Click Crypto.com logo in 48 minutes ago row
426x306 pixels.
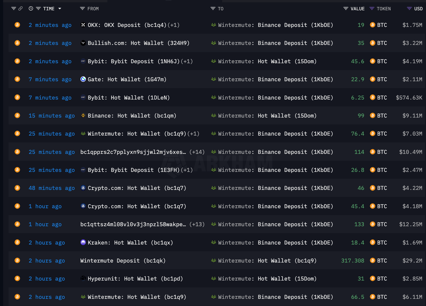(83, 188)
